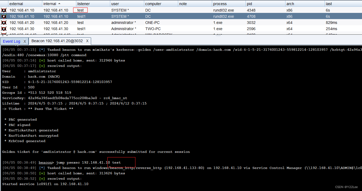Click pid cell '2596'
This screenshot has height=191, width=362.
coord(251,29)
